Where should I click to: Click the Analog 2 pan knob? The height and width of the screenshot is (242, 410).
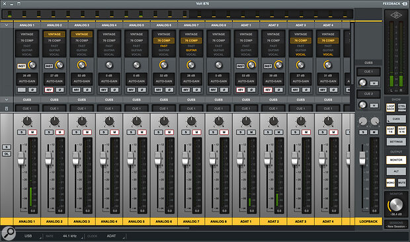tap(54, 121)
